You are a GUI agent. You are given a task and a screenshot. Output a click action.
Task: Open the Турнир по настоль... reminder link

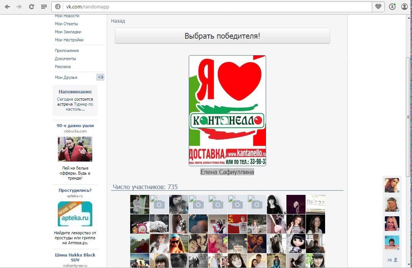(x=79, y=107)
